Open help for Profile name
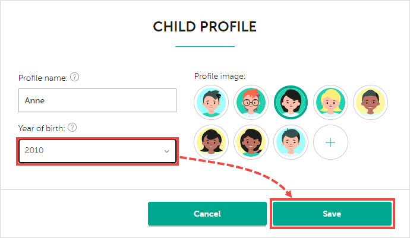 click(x=74, y=77)
